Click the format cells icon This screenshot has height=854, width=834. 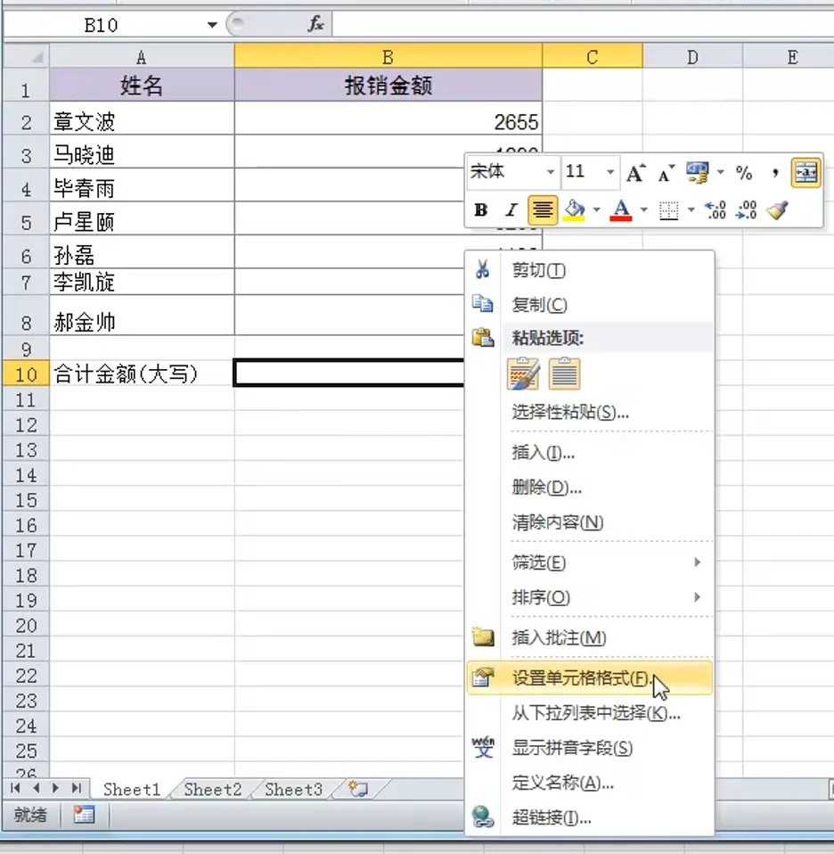click(x=483, y=677)
